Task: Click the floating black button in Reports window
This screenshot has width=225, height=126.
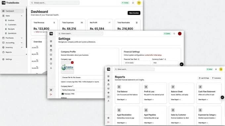Action: [222, 97]
